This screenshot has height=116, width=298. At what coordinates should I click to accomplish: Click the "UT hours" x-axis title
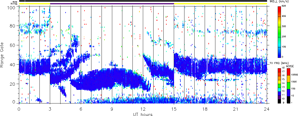tap(143, 114)
